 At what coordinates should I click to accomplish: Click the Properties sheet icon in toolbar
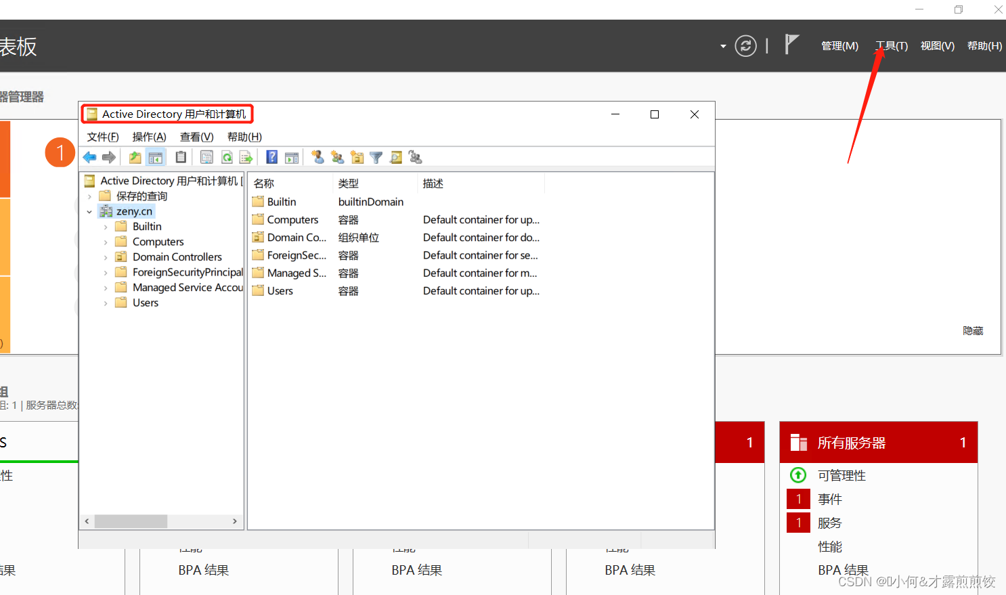[x=206, y=158]
